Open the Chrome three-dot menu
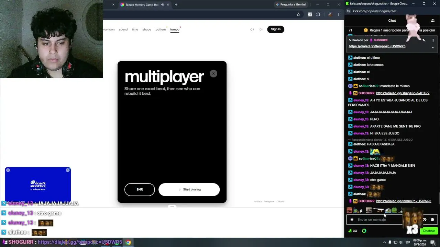440x247 pixels. [339, 14]
